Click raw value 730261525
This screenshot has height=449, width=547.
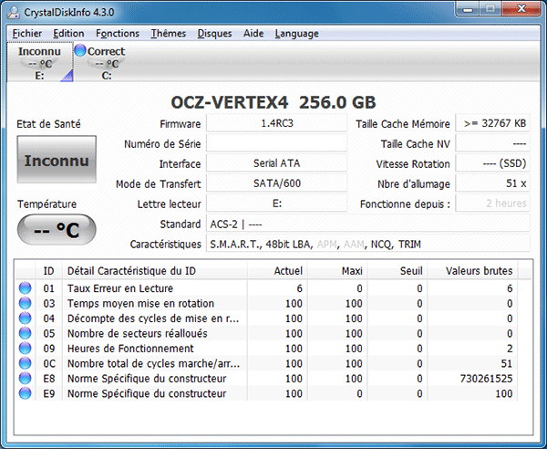[x=486, y=379]
